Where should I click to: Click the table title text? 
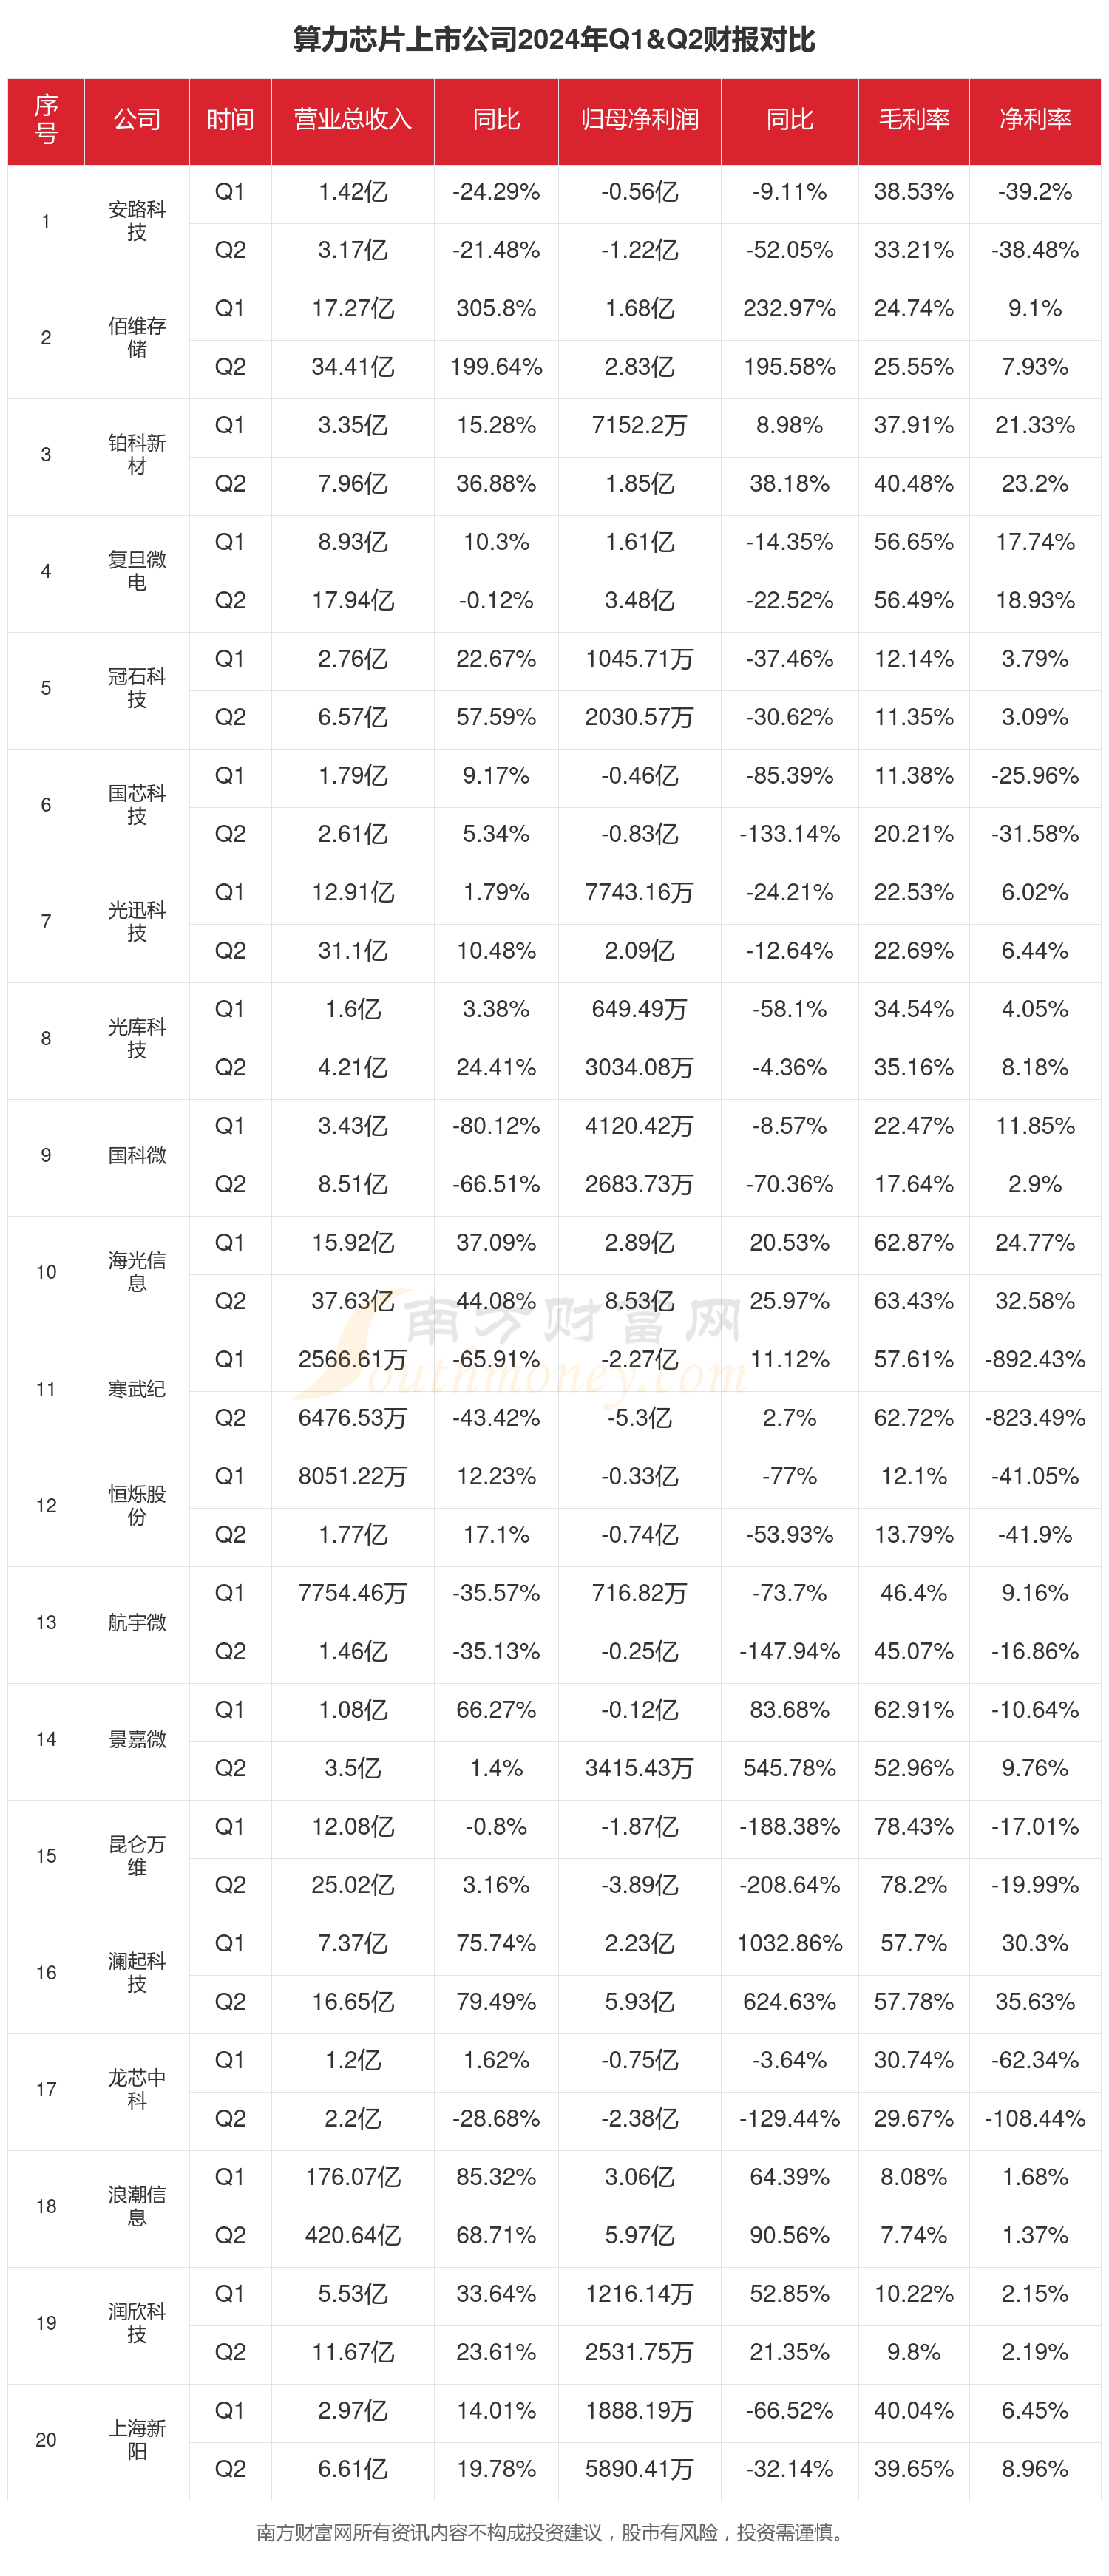tap(554, 40)
